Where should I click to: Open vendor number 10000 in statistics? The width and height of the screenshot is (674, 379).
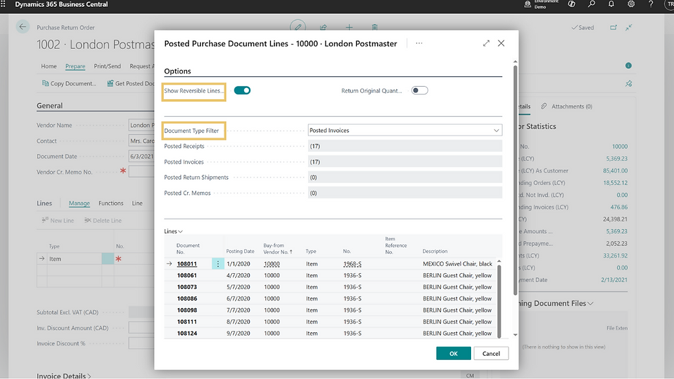(x=620, y=147)
